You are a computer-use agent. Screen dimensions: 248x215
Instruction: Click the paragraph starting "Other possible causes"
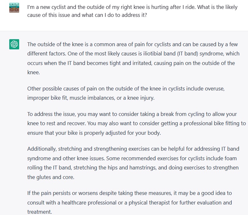tap(126, 93)
